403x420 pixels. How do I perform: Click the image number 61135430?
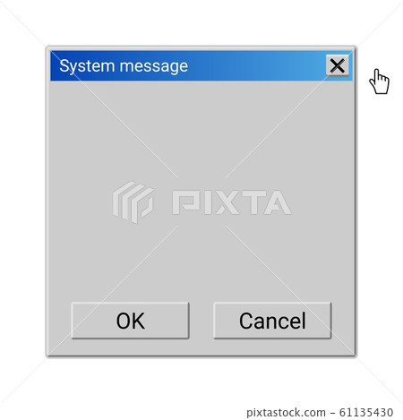click(366, 412)
